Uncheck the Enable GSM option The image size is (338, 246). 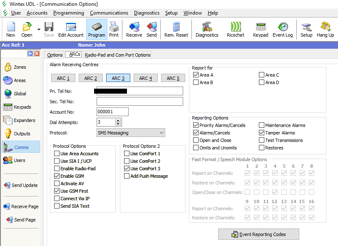[57, 176]
